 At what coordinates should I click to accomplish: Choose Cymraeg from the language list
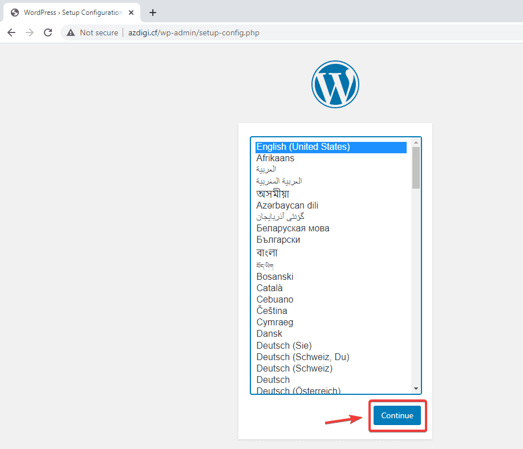275,322
